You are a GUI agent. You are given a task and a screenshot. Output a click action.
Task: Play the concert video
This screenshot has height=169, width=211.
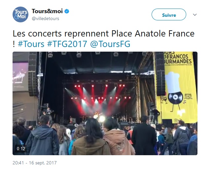[x=105, y=103]
